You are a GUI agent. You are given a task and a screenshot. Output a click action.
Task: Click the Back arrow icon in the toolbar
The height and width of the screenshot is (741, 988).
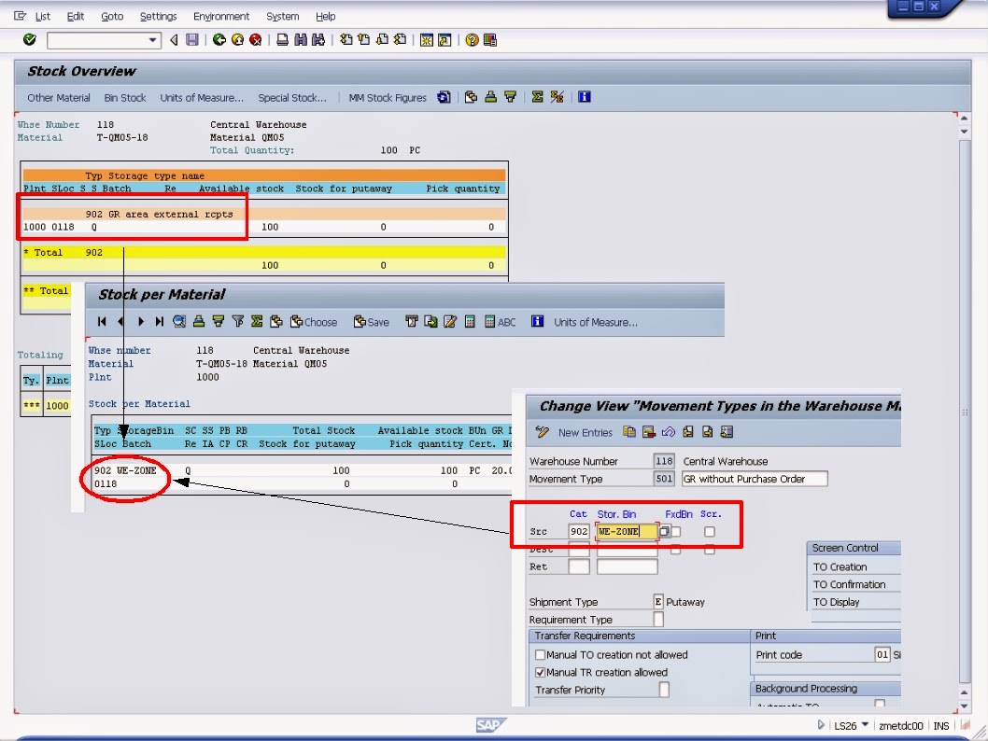pyautogui.click(x=219, y=40)
